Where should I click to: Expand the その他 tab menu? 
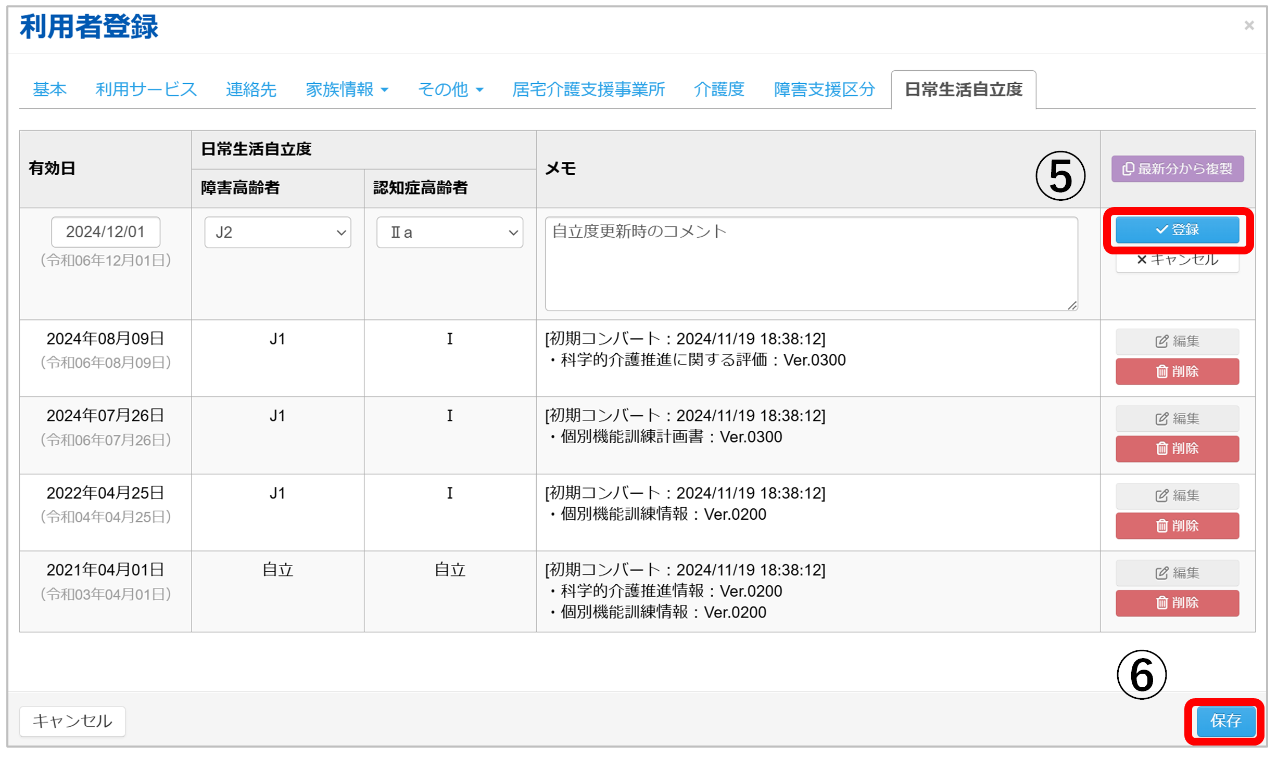[x=450, y=89]
